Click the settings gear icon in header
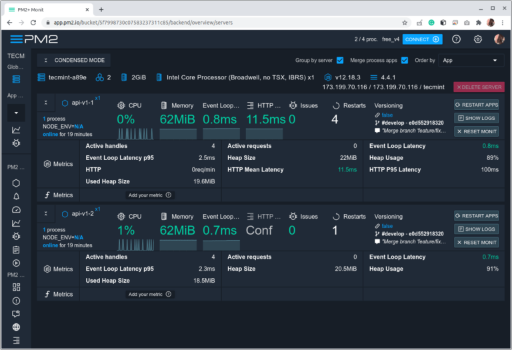512x350 pixels. point(478,39)
